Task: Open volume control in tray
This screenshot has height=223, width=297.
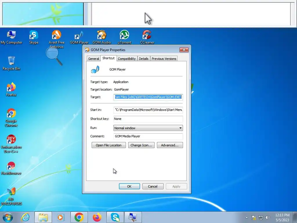Action: (x=268, y=217)
